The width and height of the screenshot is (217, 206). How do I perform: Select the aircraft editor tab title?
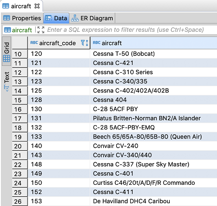tap(21, 6)
